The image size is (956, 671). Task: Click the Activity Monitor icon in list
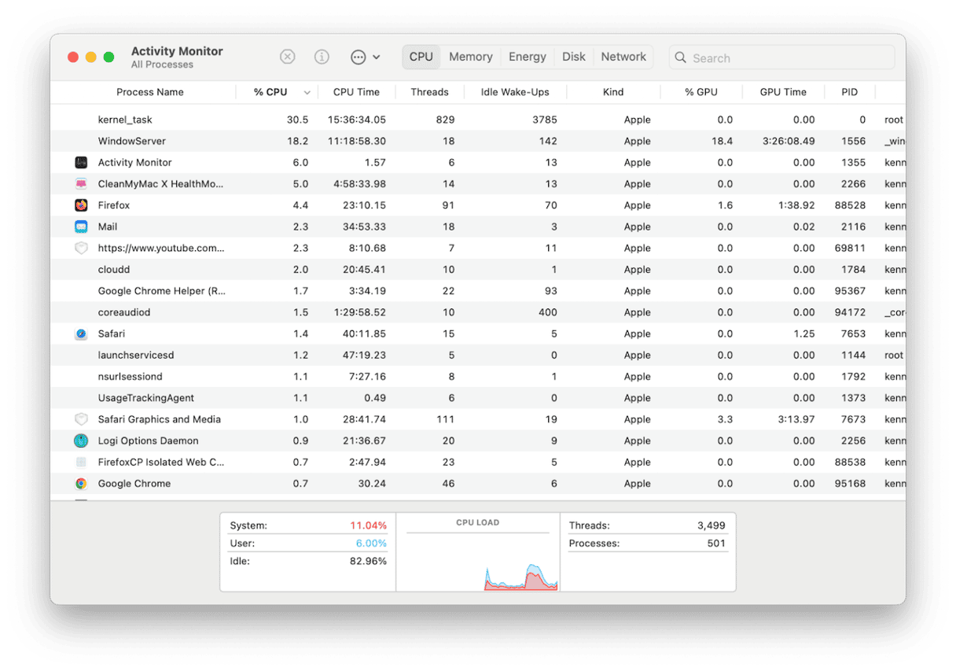tap(81, 163)
